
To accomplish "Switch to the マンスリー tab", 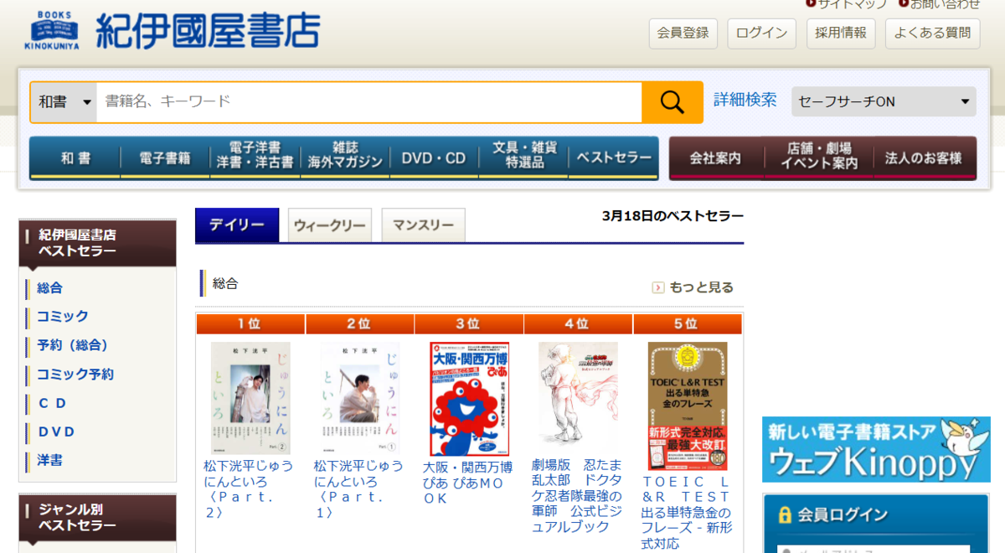I will pos(423,225).
